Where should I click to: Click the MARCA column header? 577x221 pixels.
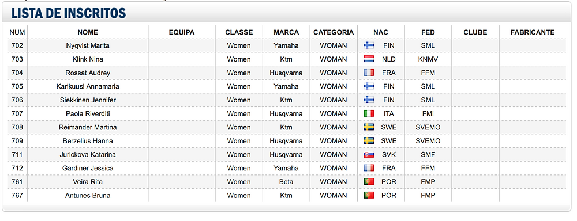tap(286, 32)
